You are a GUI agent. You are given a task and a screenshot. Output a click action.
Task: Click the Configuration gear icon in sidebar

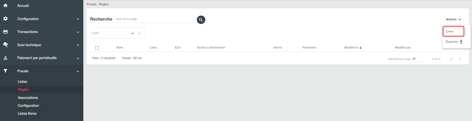click(x=5, y=19)
